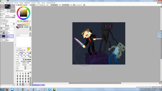Activate the move layer tool
Viewport: 162px width, 91px height.
pos(17,50)
